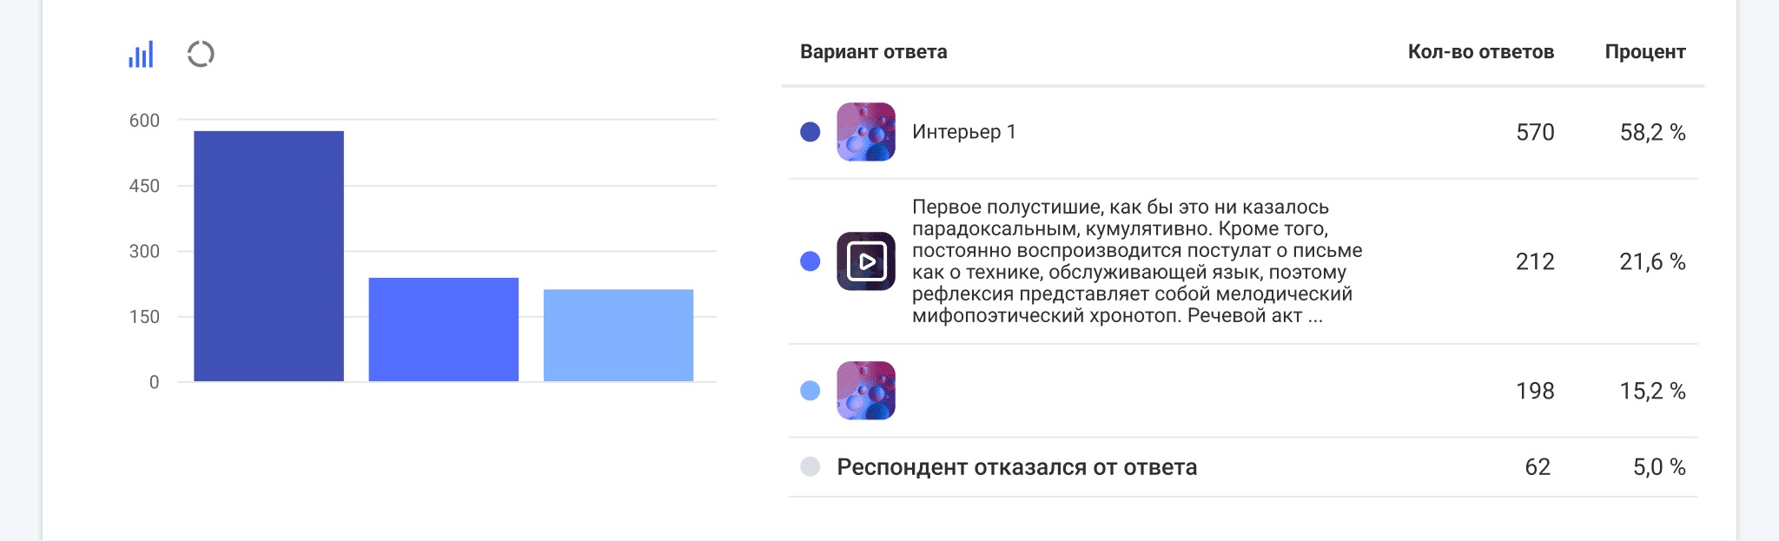Click the long text starting Первое полустишие
This screenshot has height=541, width=1779.
tap(1136, 261)
